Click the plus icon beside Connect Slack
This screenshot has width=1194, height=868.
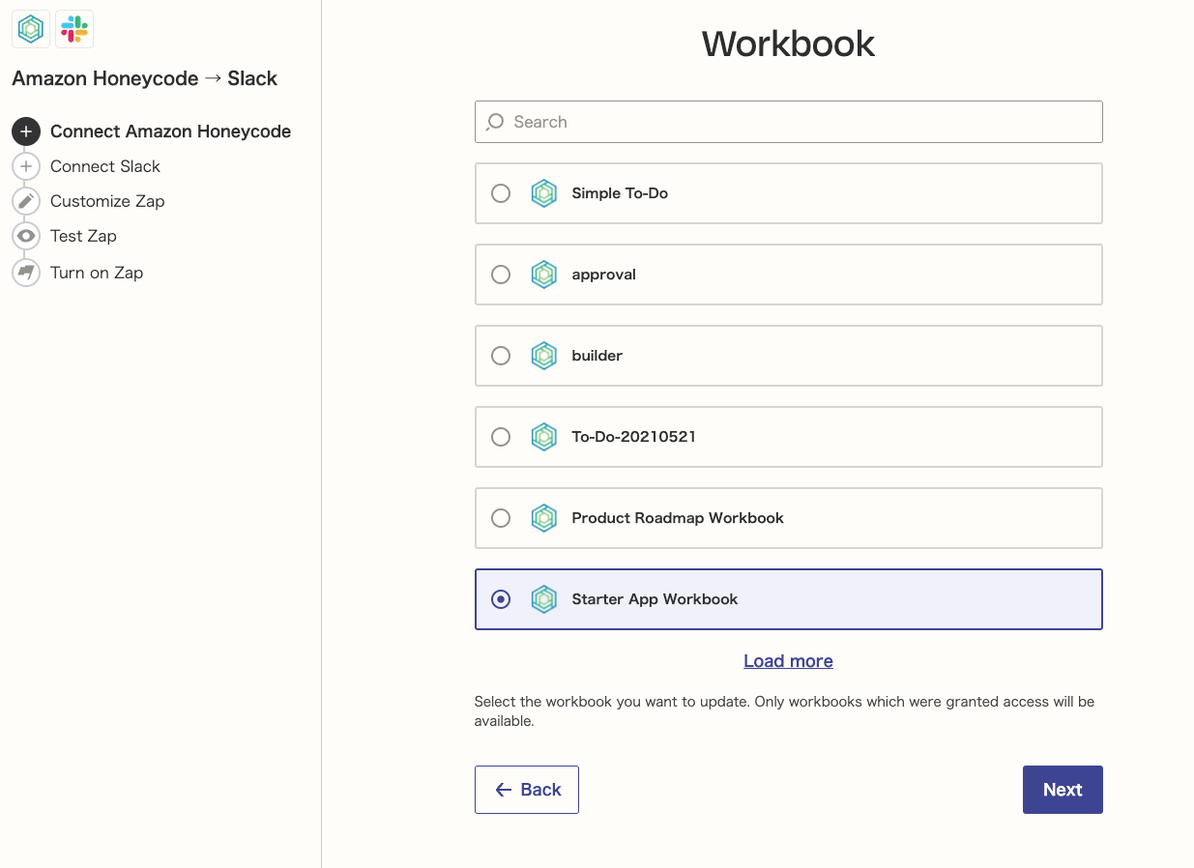click(x=25, y=166)
